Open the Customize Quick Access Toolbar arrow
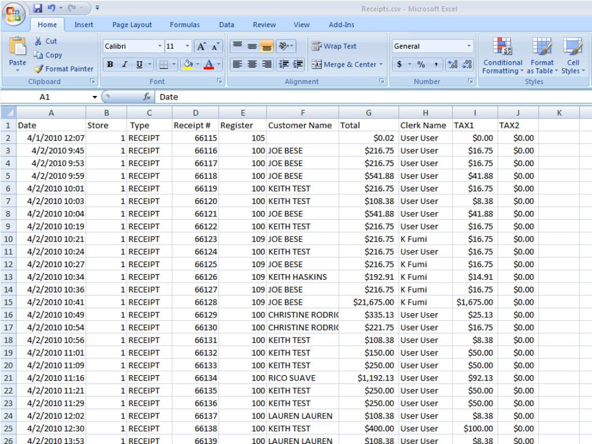This screenshot has height=444, width=592. click(97, 8)
